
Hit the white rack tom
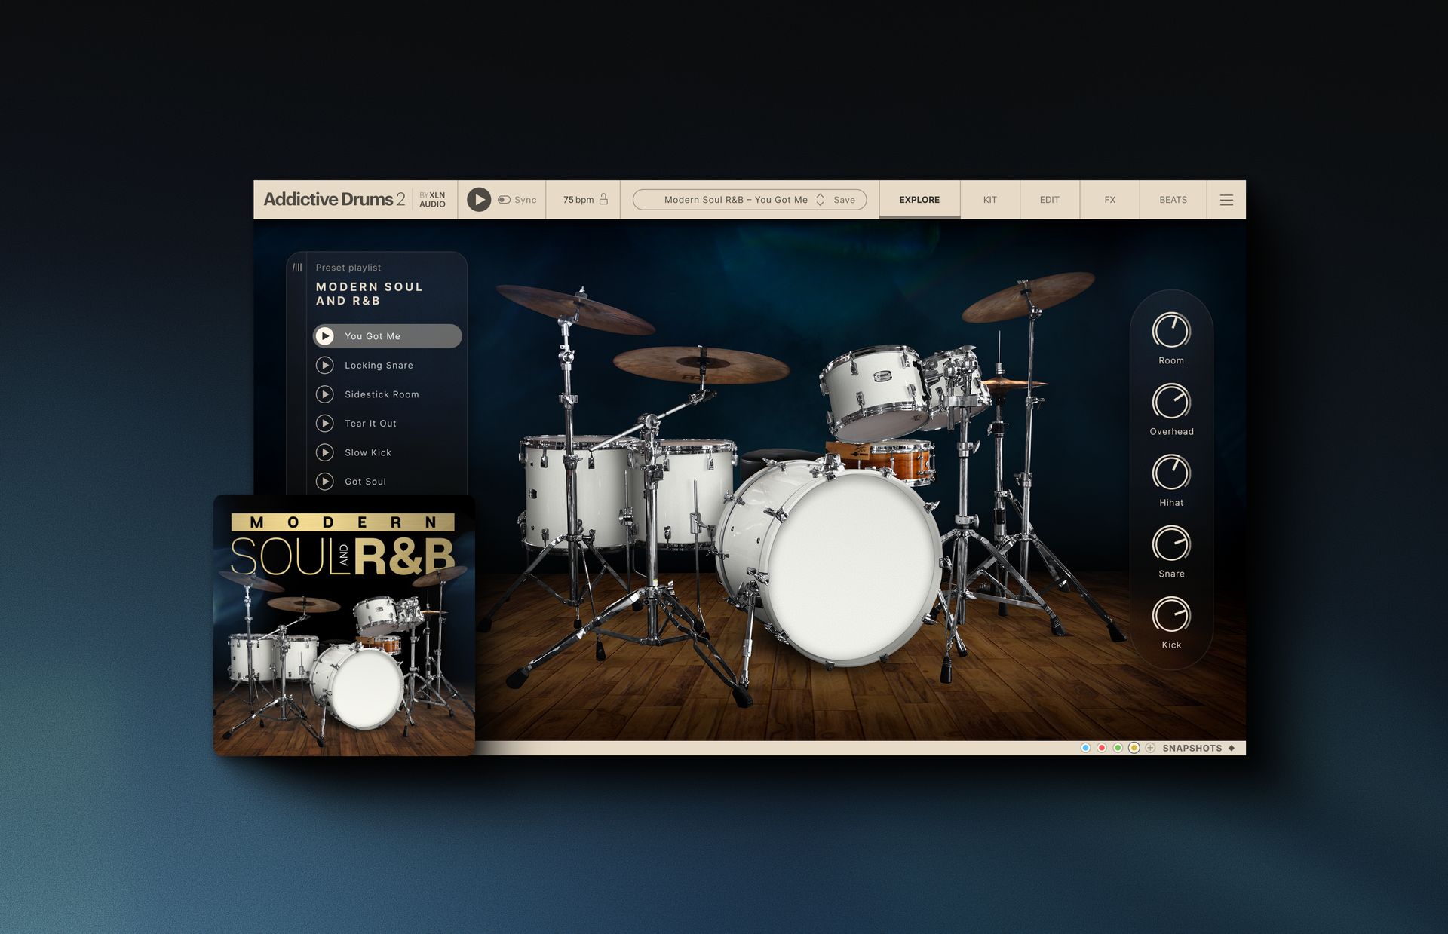[x=875, y=392]
